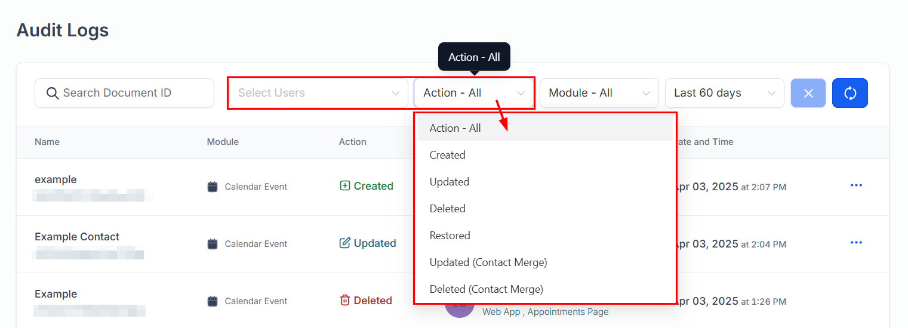
Task: Click the Appointments Page link
Action: [x=568, y=312]
